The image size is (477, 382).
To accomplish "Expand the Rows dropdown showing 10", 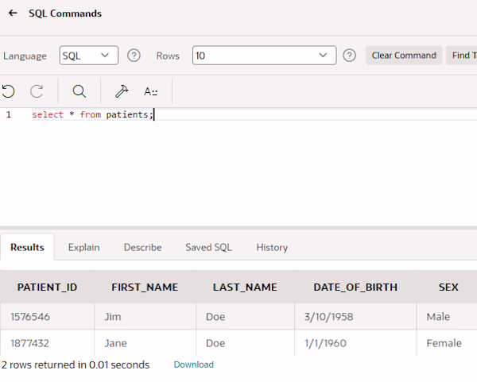I will tap(265, 56).
